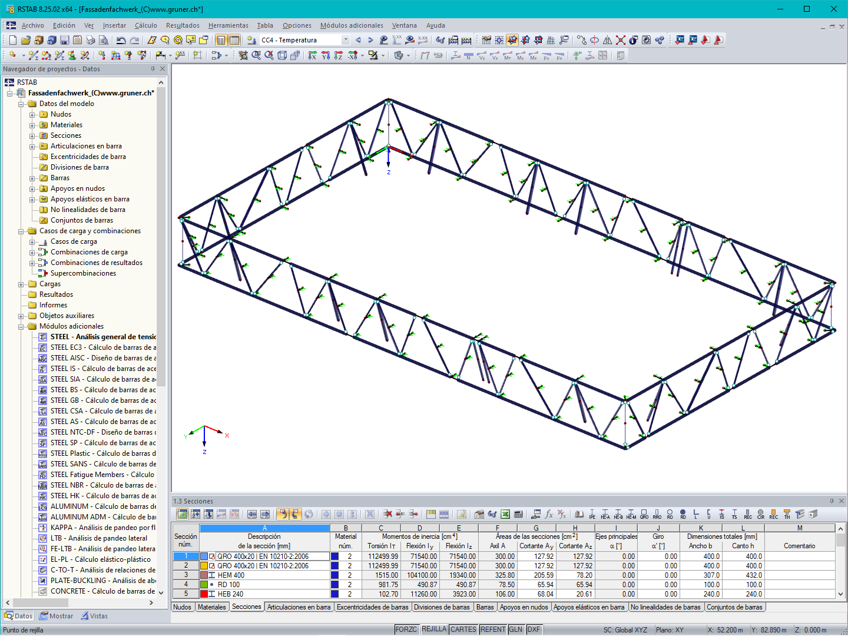Toggle REJILLA grid in status bar
This screenshot has height=636, width=848.
(434, 630)
